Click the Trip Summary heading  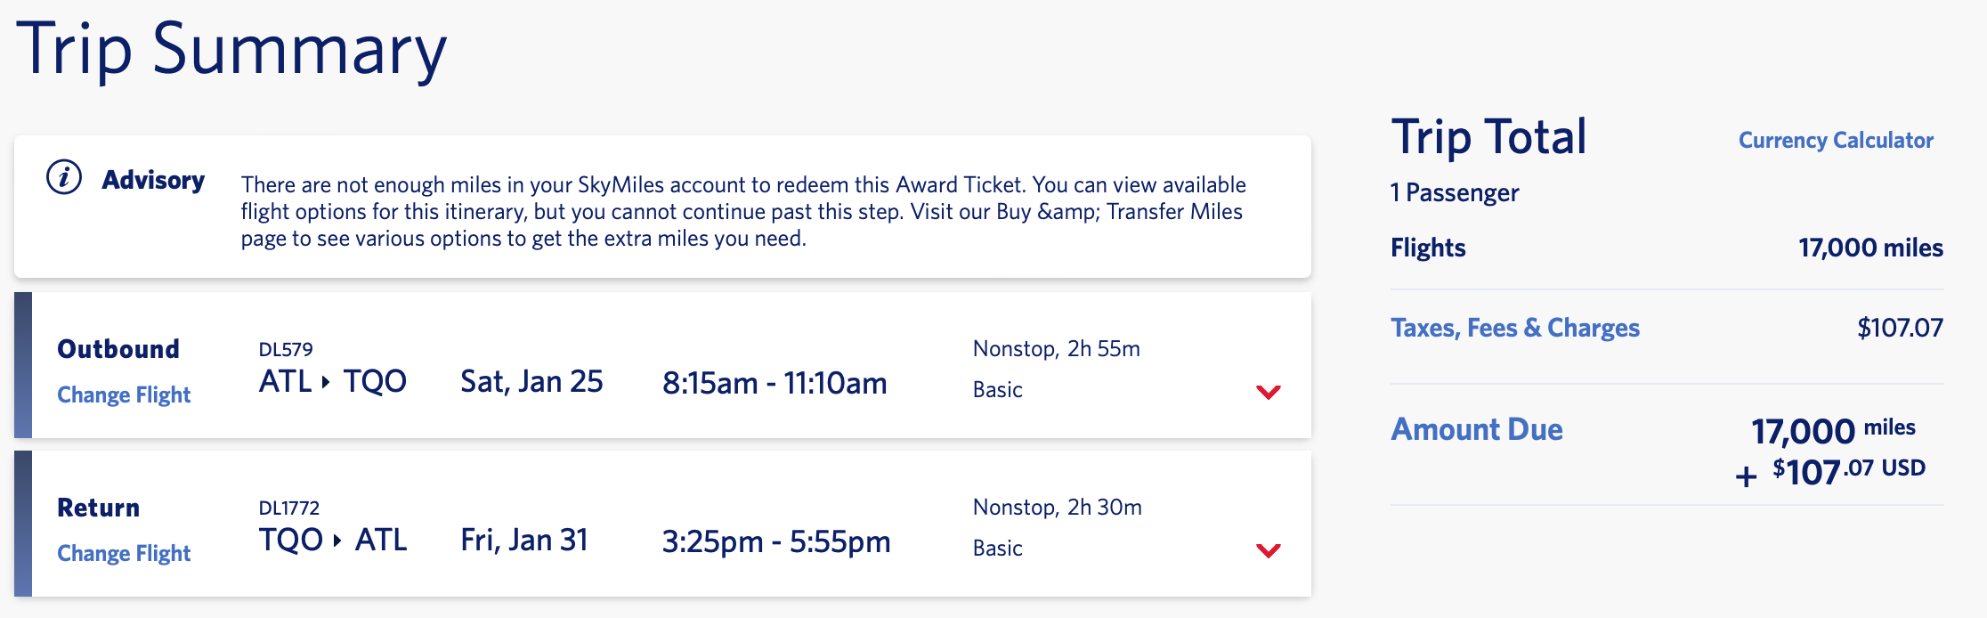click(231, 49)
